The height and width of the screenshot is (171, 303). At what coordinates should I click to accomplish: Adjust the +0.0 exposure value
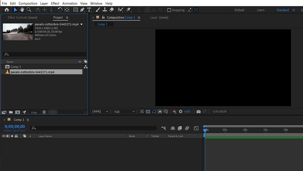(187, 112)
